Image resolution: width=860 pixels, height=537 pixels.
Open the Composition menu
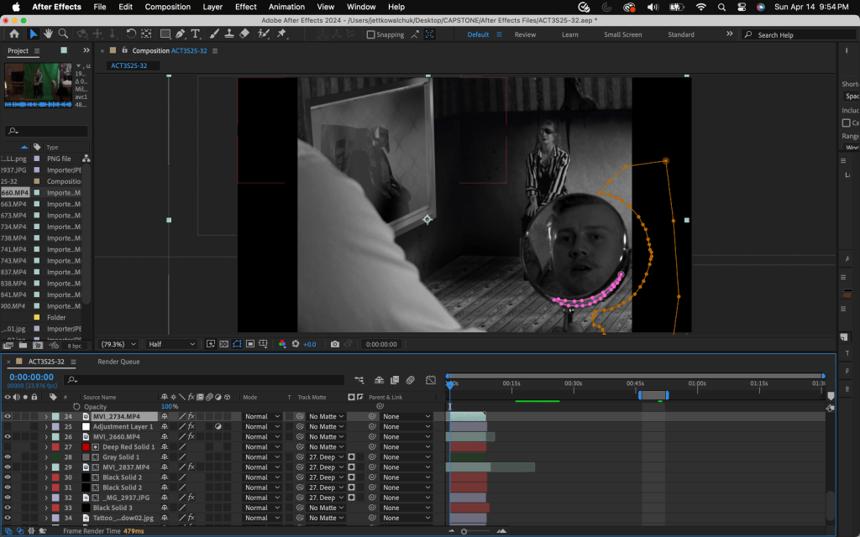click(x=168, y=7)
